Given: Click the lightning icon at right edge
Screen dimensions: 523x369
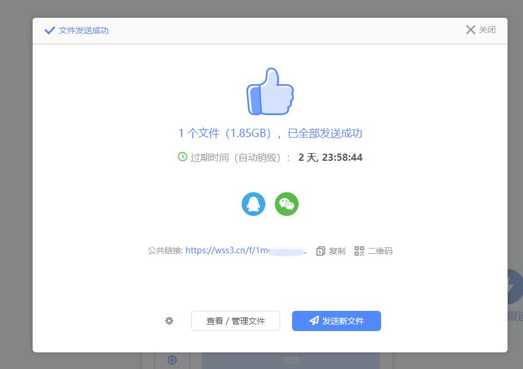Looking at the screenshot, I should tap(514, 287).
